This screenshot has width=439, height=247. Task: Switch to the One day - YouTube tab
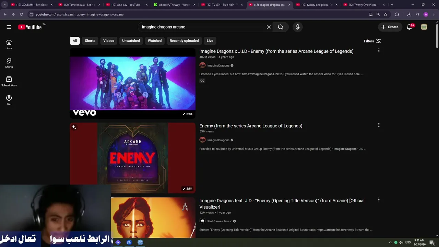[127, 5]
